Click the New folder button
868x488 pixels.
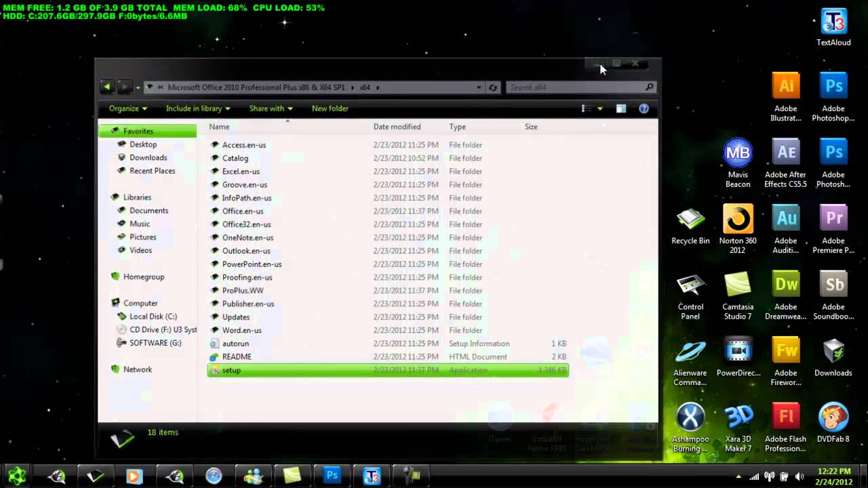coord(330,108)
